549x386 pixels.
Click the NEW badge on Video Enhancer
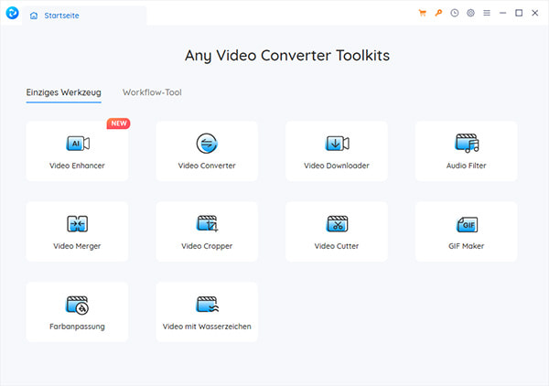(119, 123)
